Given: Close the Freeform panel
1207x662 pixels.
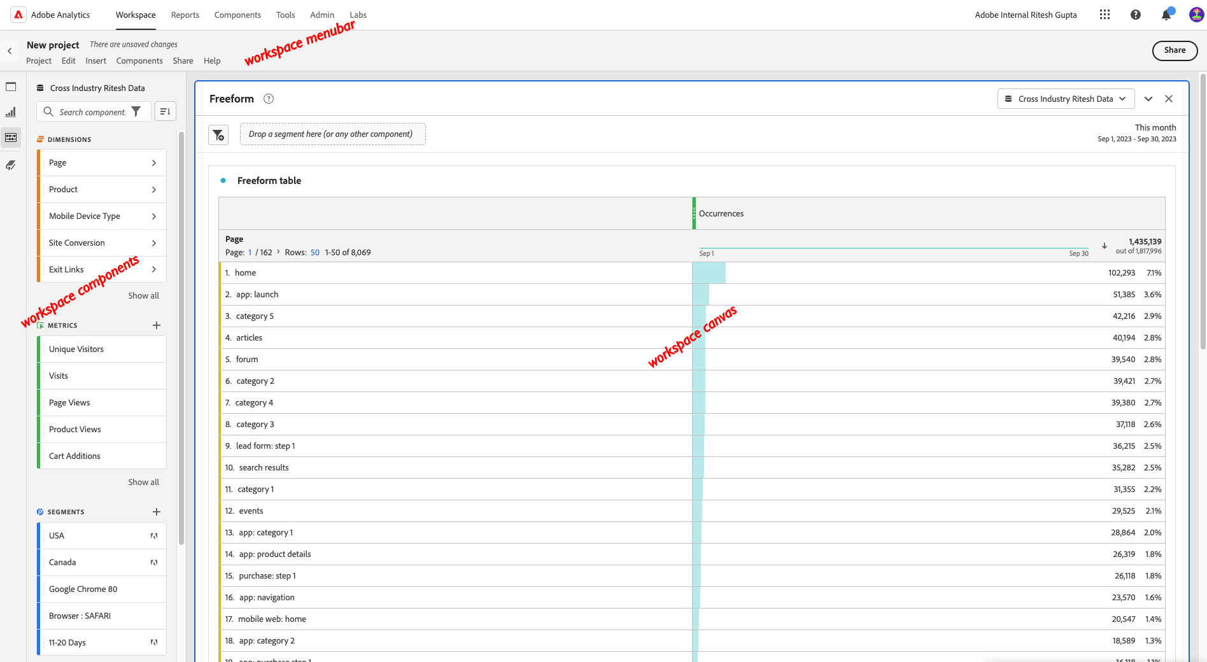Looking at the screenshot, I should point(1169,99).
